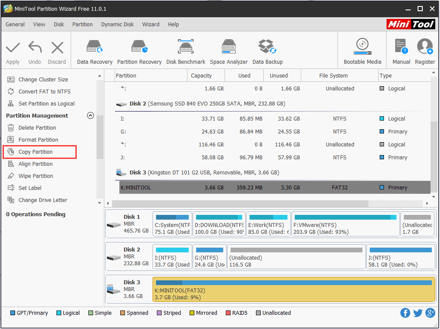Screen dimensions: 440x329
Task: Open the Manual help icon
Action: pos(401,46)
